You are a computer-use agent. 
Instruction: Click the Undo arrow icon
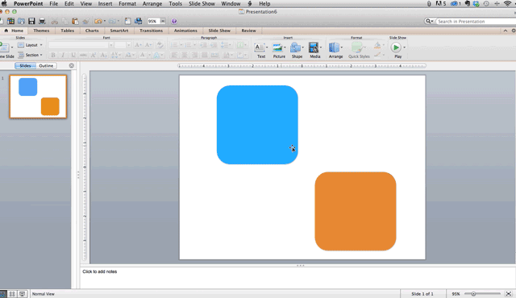98,22
